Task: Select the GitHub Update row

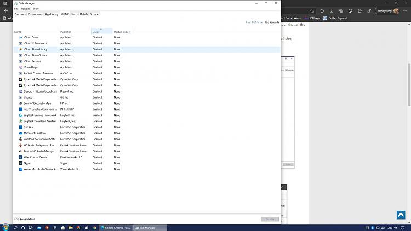Action: pos(147,97)
